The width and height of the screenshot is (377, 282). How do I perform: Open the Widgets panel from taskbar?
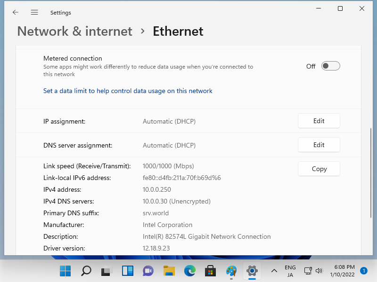pos(128,271)
